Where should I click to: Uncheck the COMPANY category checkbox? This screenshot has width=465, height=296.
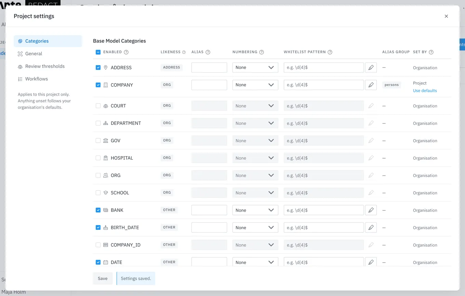(98, 85)
